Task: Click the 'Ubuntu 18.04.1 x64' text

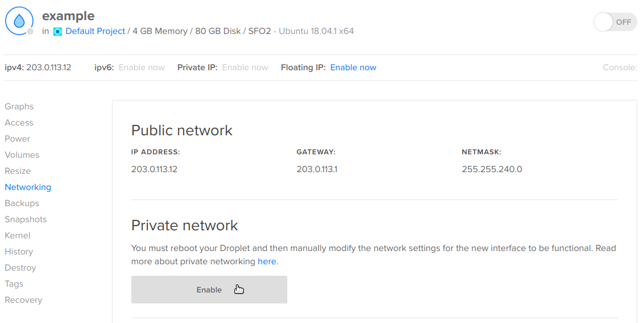Action: (x=317, y=31)
